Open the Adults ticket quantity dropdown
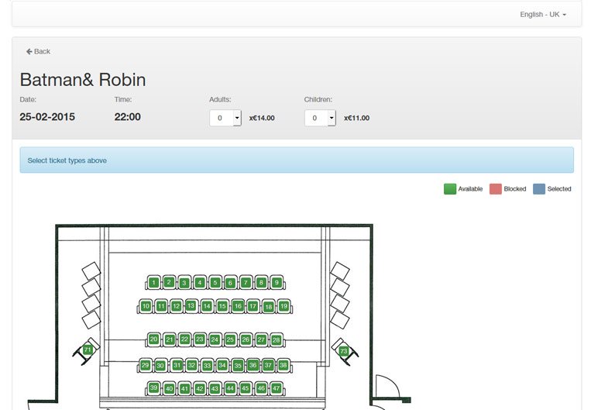The height and width of the screenshot is (410, 591). (x=225, y=118)
